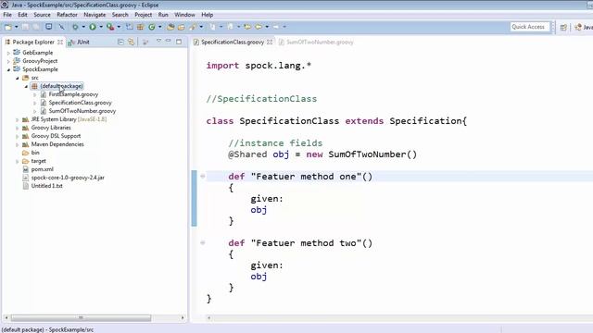Switch to the JUnit tab
Image resolution: width=593 pixels, height=333 pixels.
coord(79,42)
